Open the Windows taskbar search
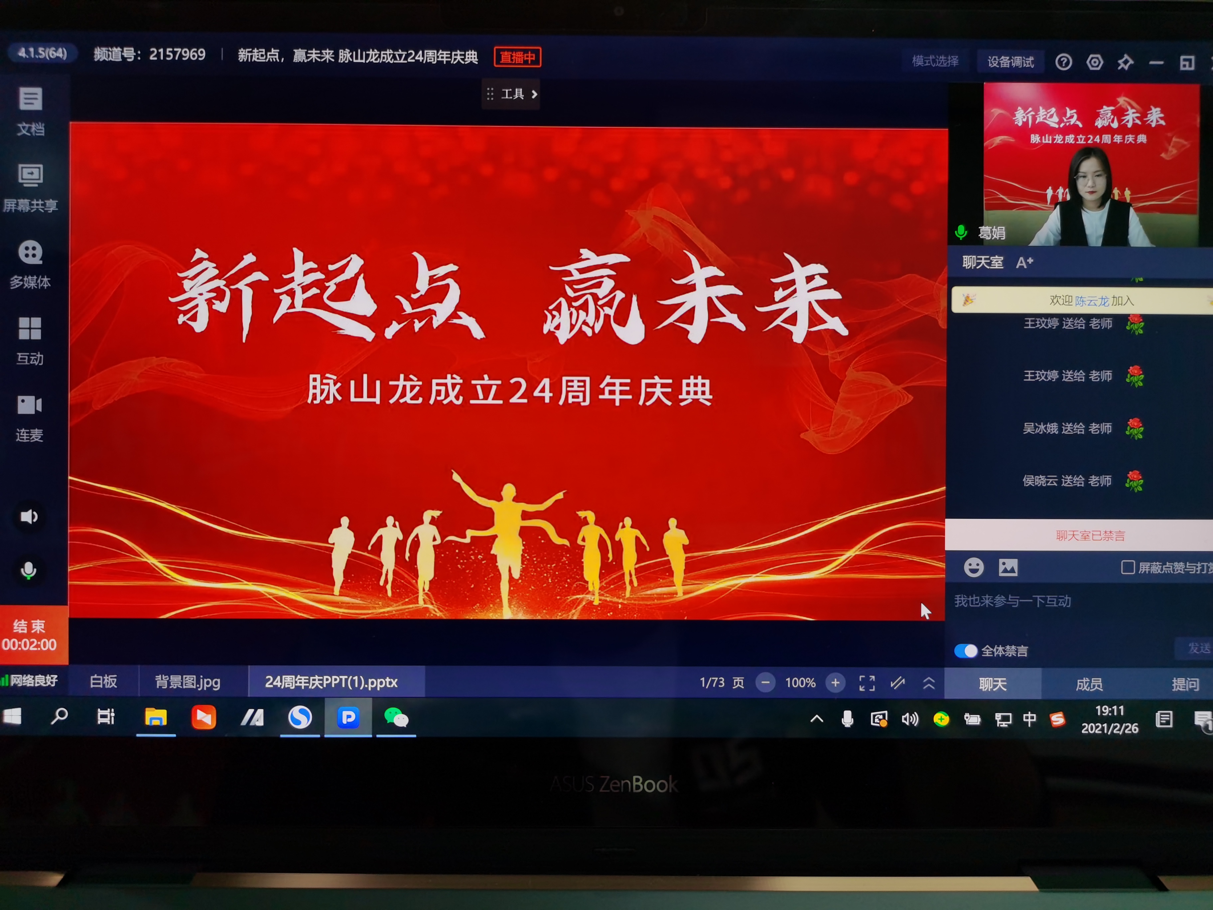1213x910 pixels. click(59, 716)
